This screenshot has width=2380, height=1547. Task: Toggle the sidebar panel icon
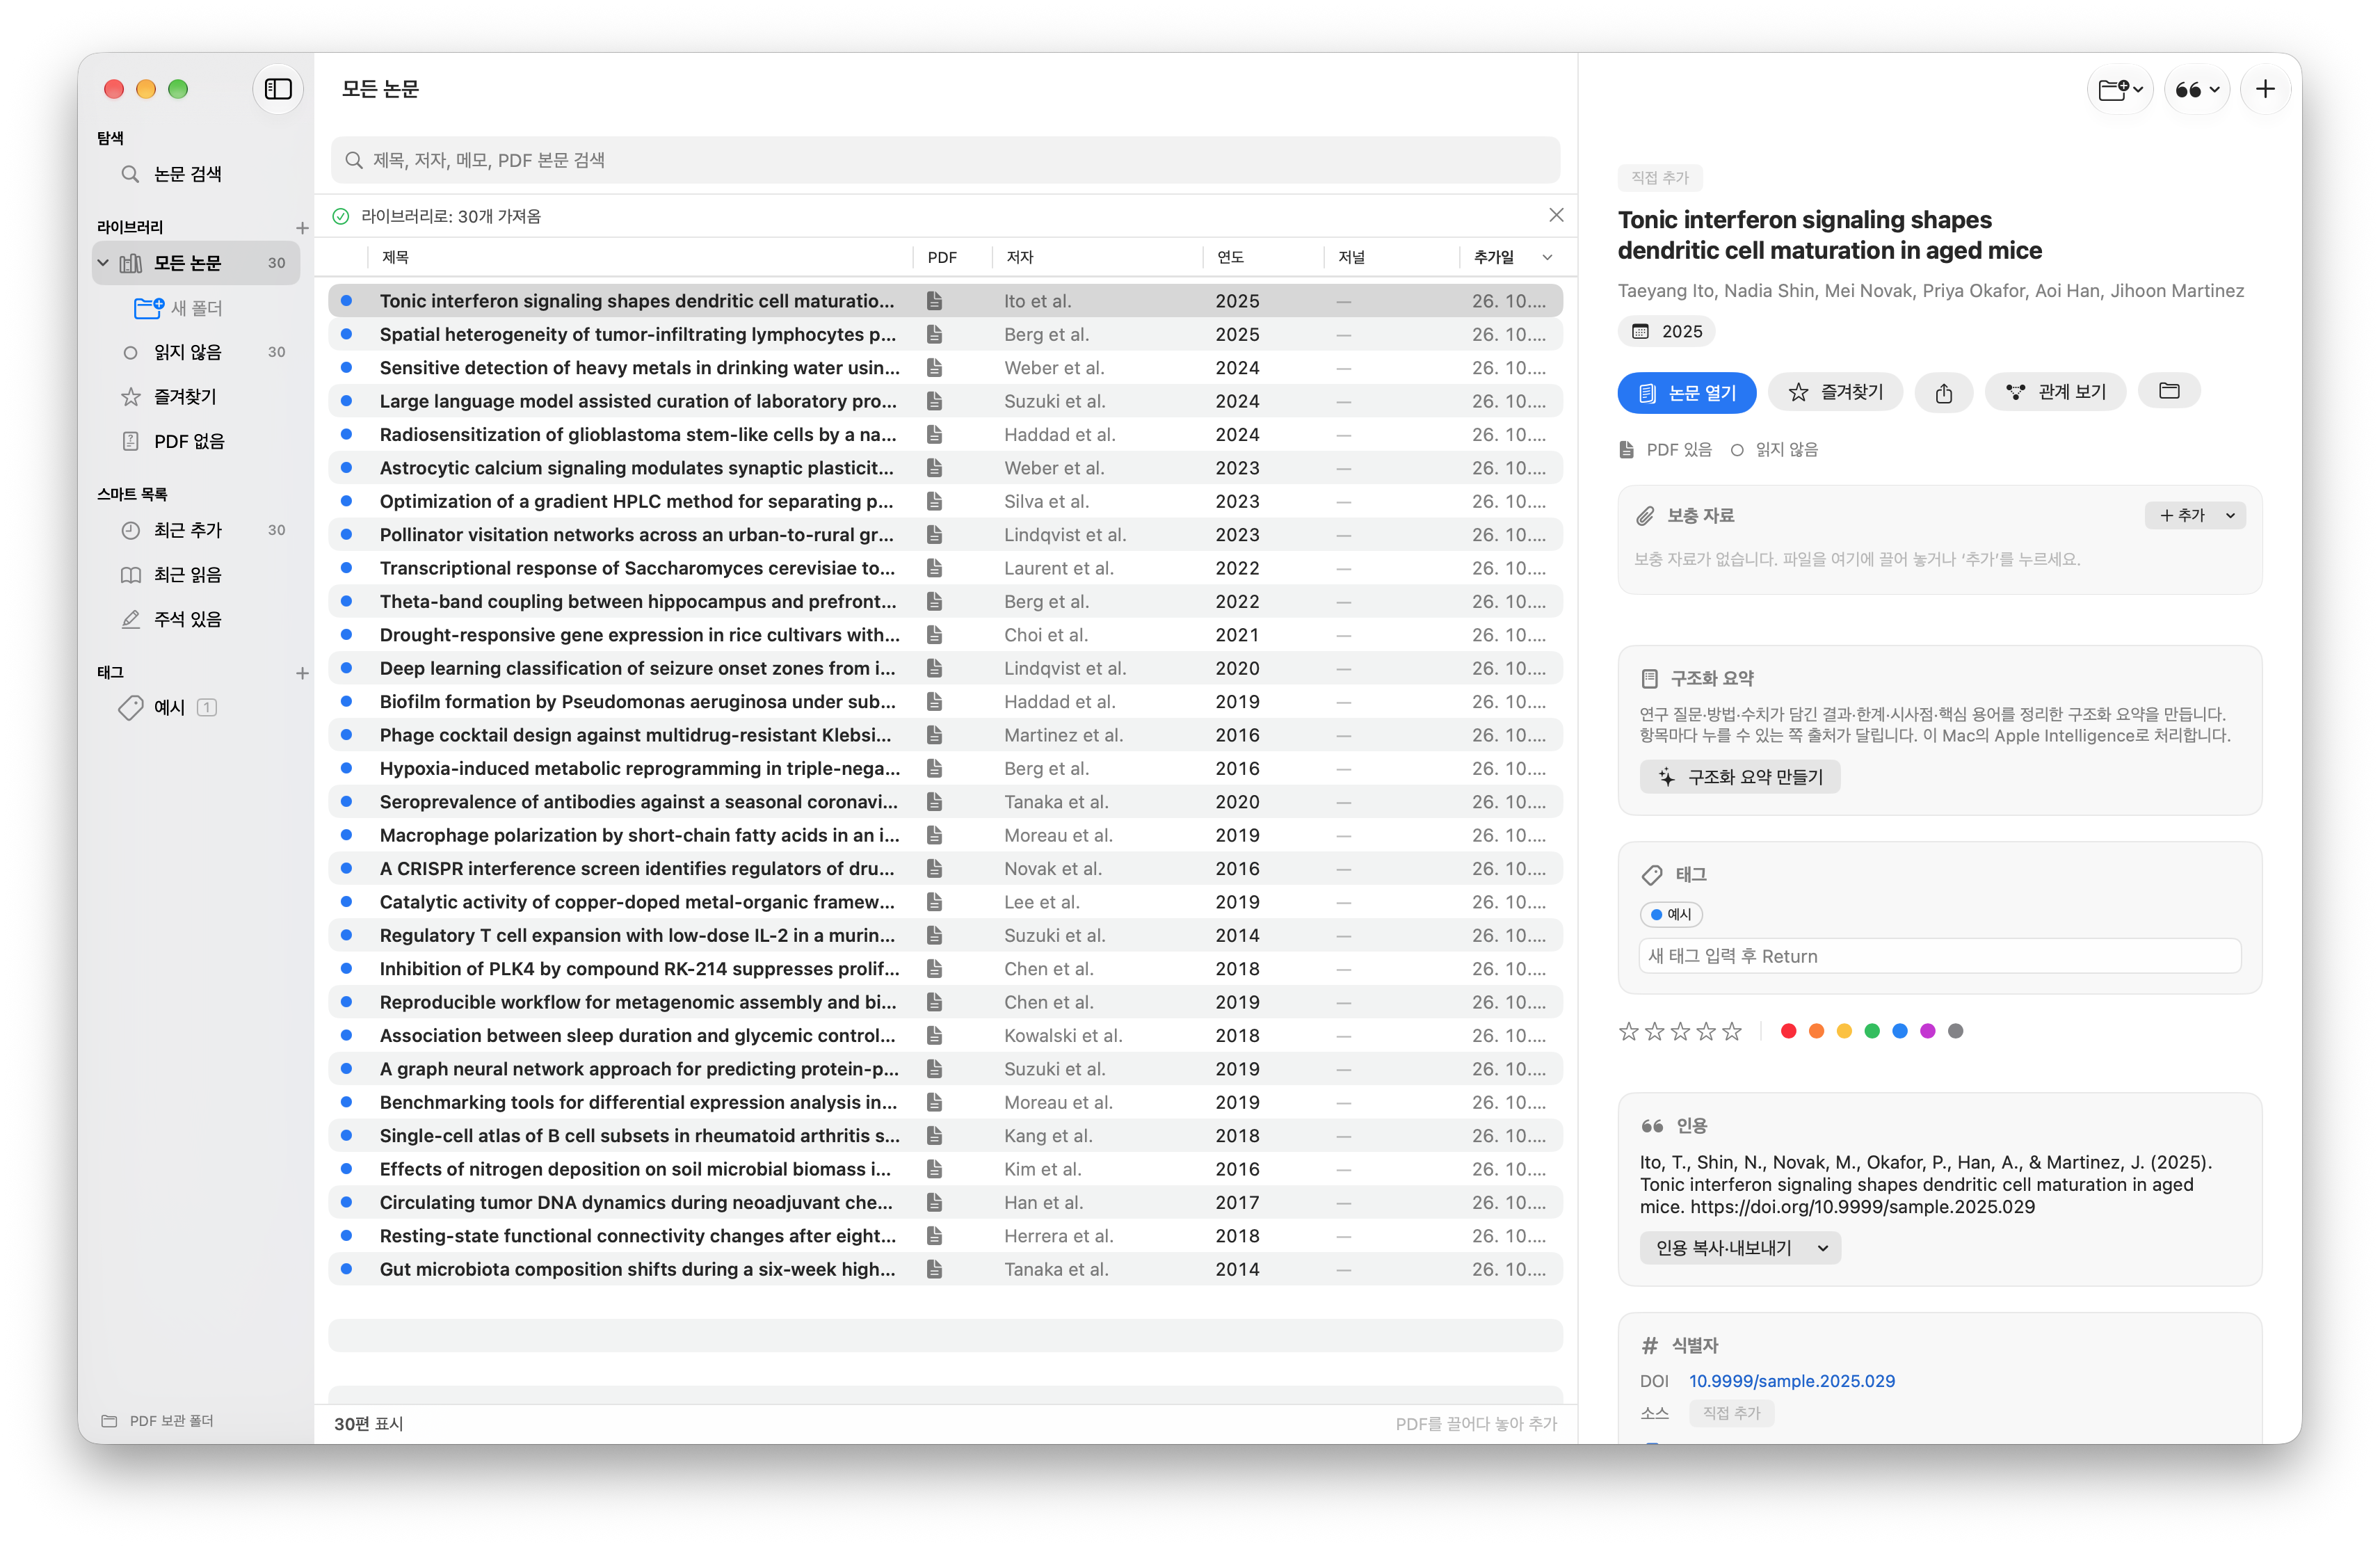click(x=278, y=89)
